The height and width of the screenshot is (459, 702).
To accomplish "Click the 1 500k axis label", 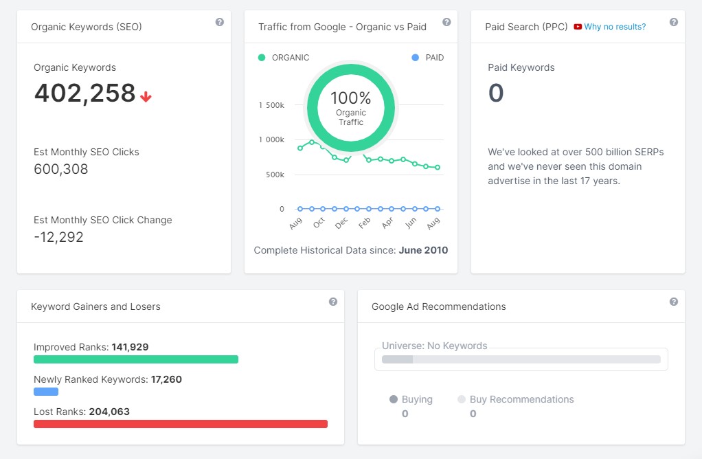I will pyautogui.click(x=272, y=105).
